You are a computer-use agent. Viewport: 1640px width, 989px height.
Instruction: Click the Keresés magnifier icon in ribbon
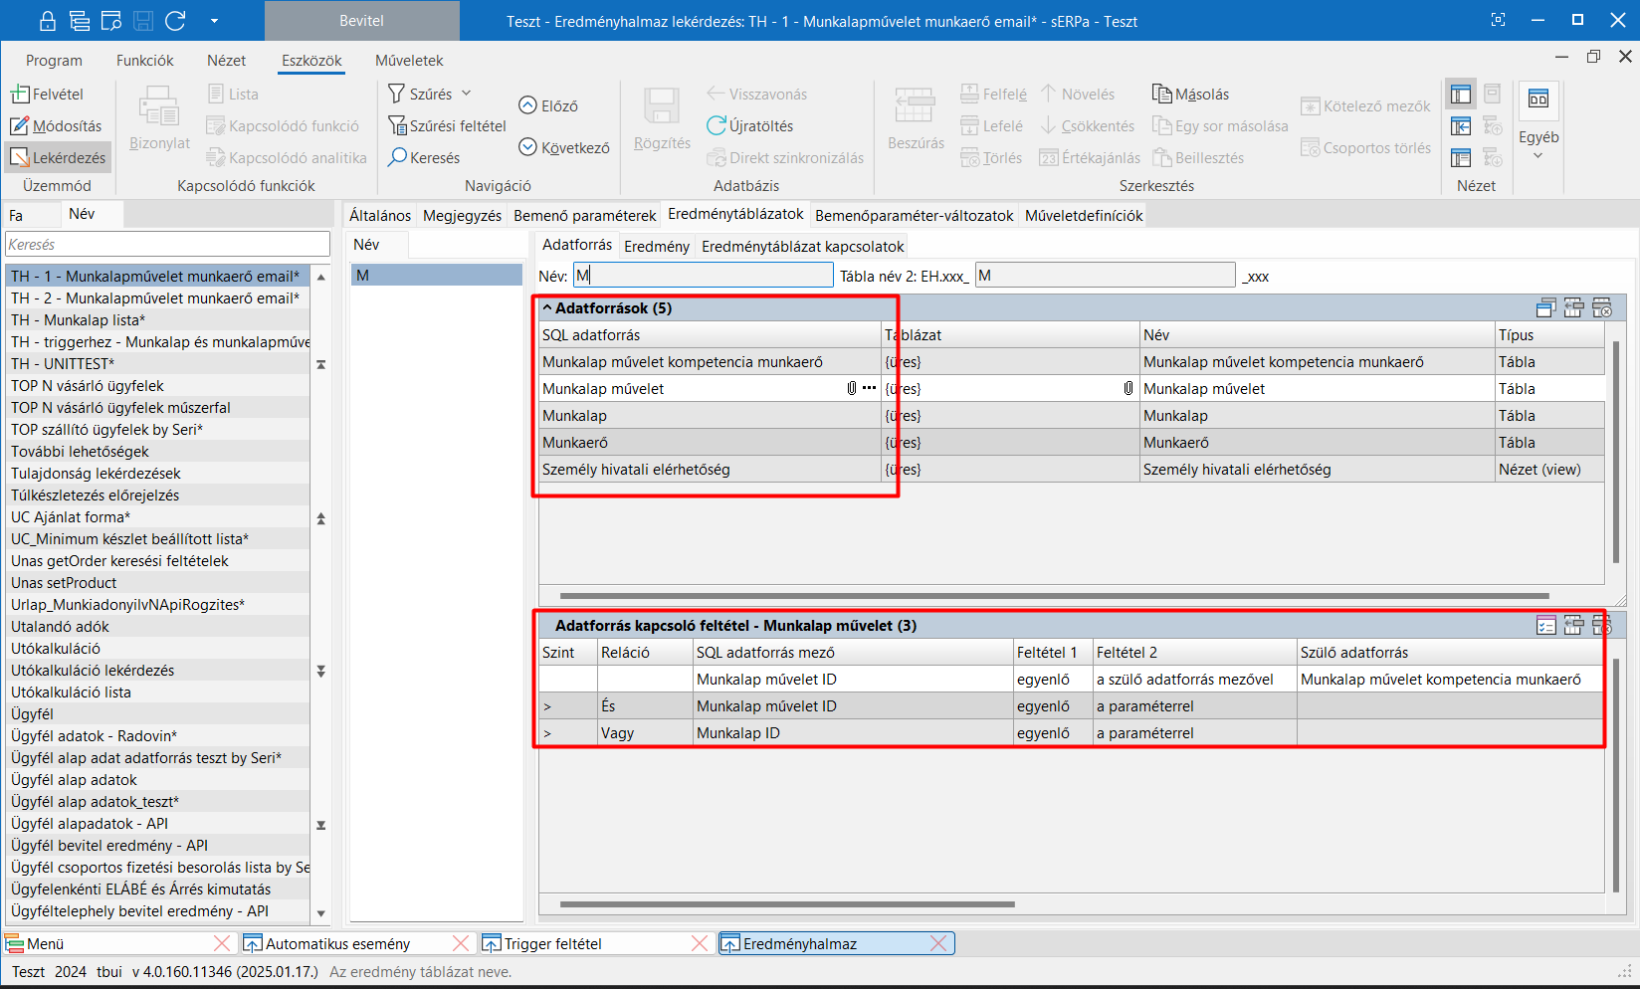coord(397,157)
